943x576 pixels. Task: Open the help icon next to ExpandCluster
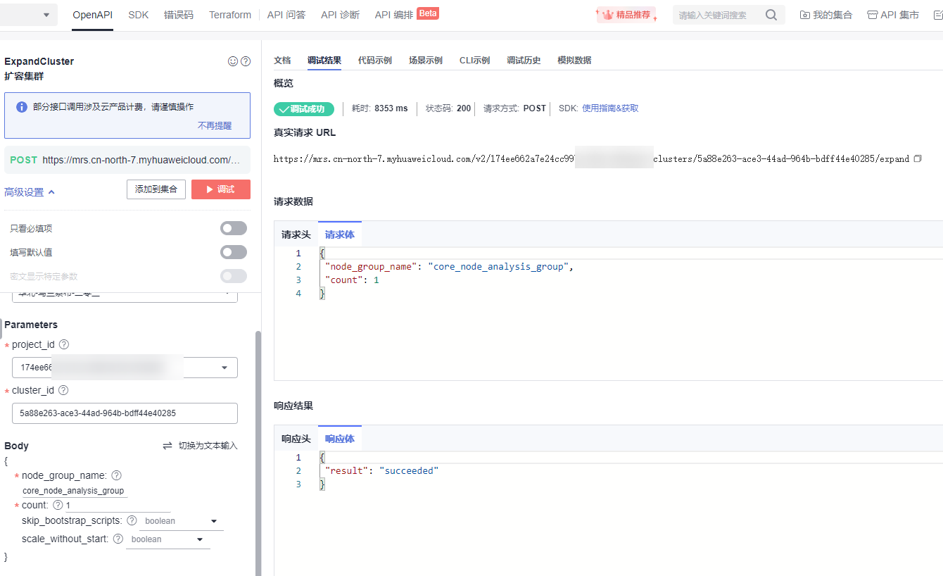[x=246, y=61]
